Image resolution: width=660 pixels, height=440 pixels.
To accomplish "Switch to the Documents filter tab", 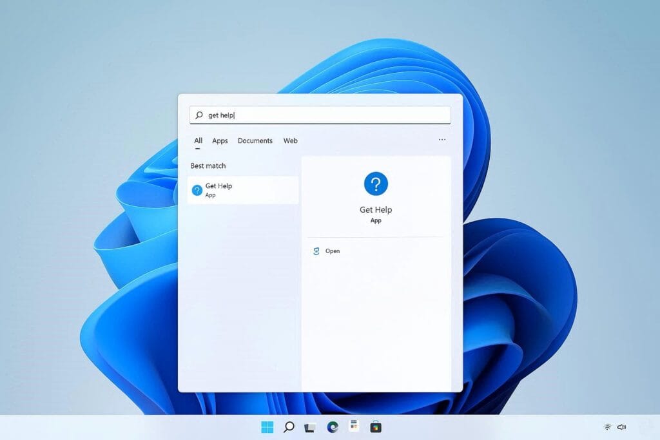I will tap(255, 140).
